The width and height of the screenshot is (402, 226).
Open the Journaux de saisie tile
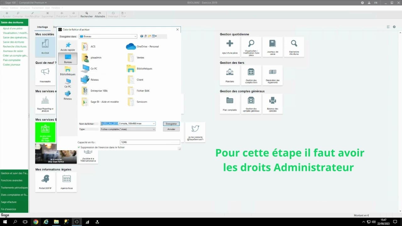[273, 47]
